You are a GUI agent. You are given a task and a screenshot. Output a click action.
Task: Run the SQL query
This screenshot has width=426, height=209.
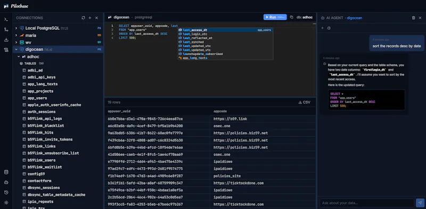[x=275, y=17]
